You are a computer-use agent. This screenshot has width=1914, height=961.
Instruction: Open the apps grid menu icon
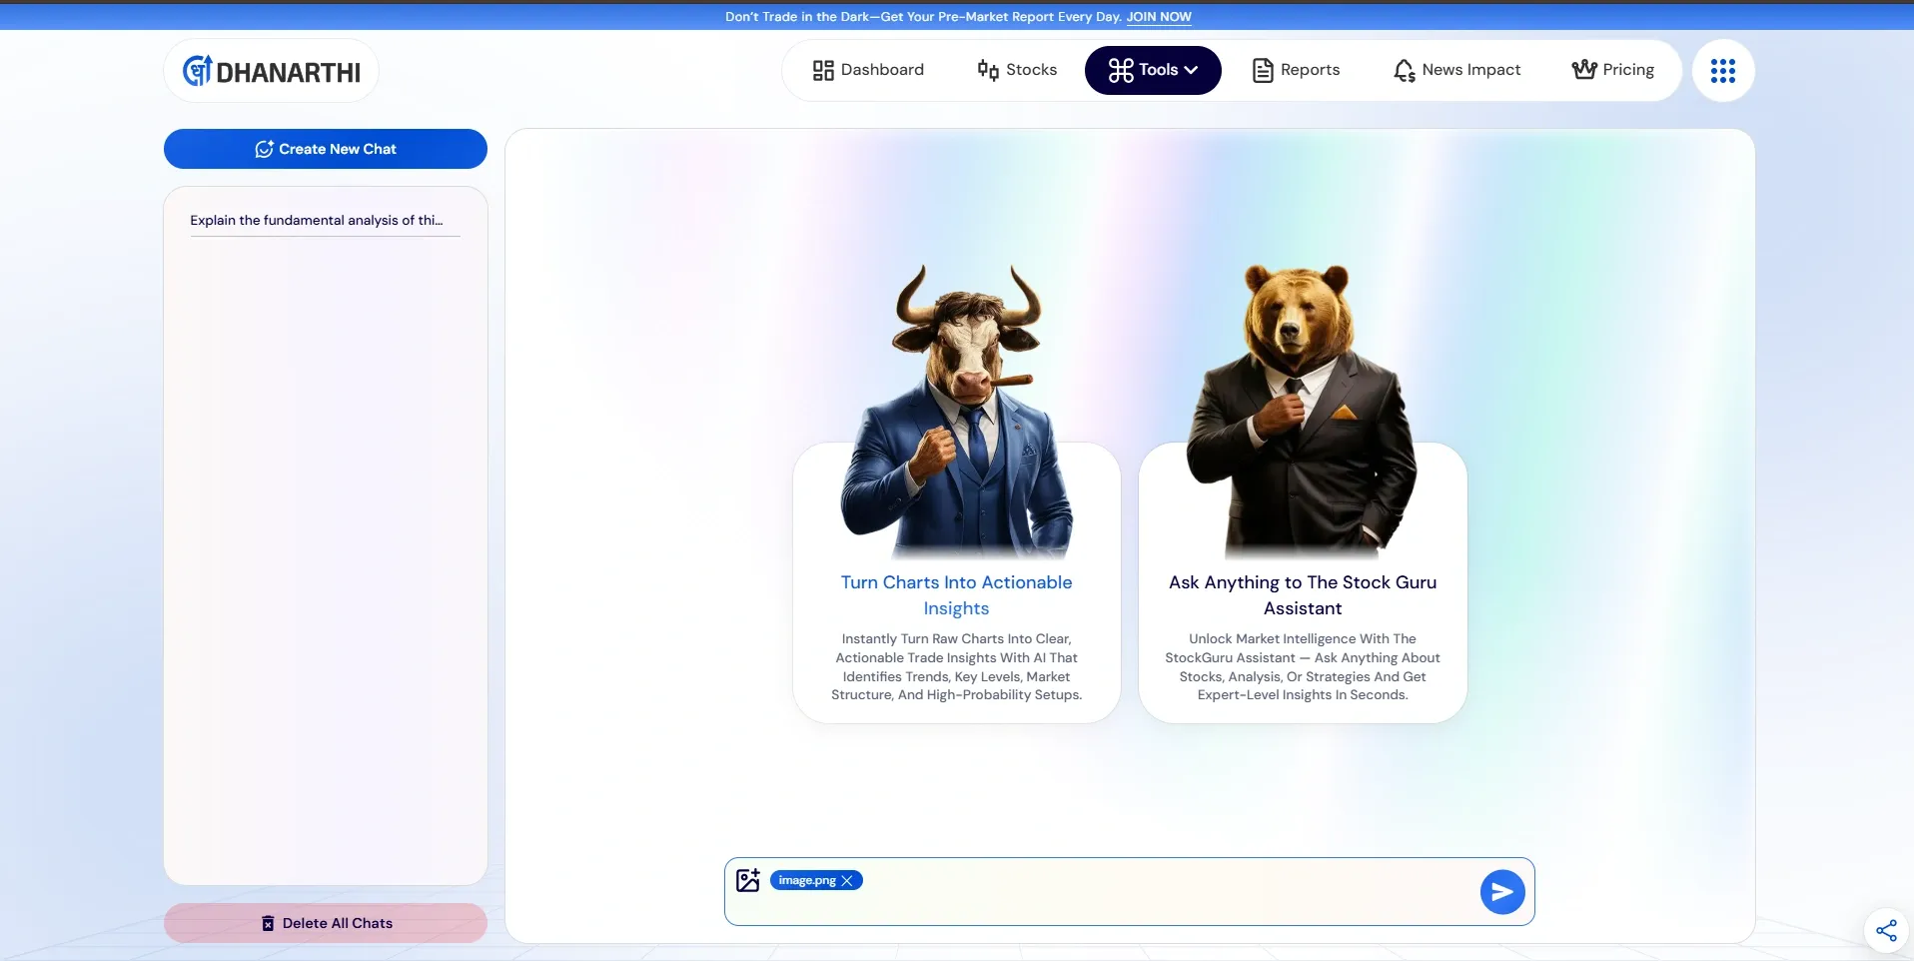pyautogui.click(x=1722, y=71)
